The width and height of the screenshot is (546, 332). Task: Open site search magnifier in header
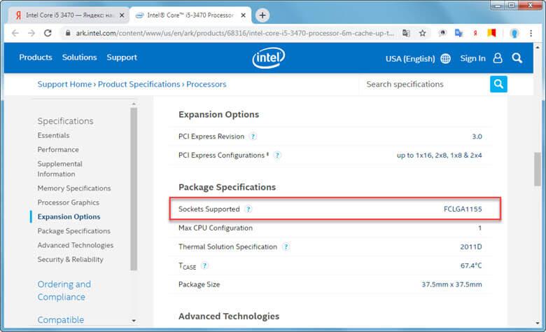point(517,58)
